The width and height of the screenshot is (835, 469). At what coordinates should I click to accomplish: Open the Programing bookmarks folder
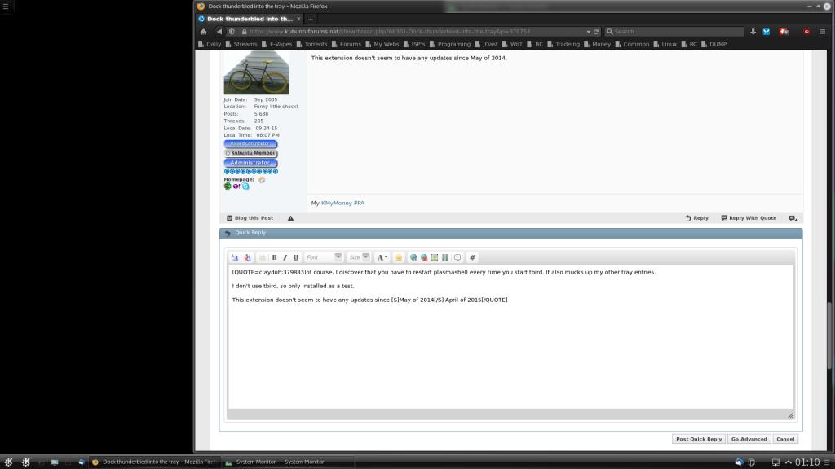450,44
